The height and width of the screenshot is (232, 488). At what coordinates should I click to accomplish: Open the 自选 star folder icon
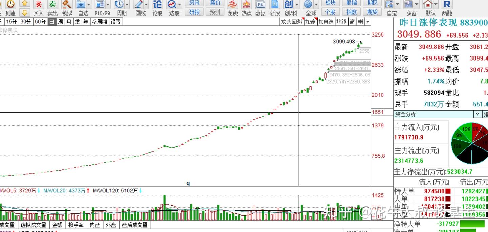81,4
